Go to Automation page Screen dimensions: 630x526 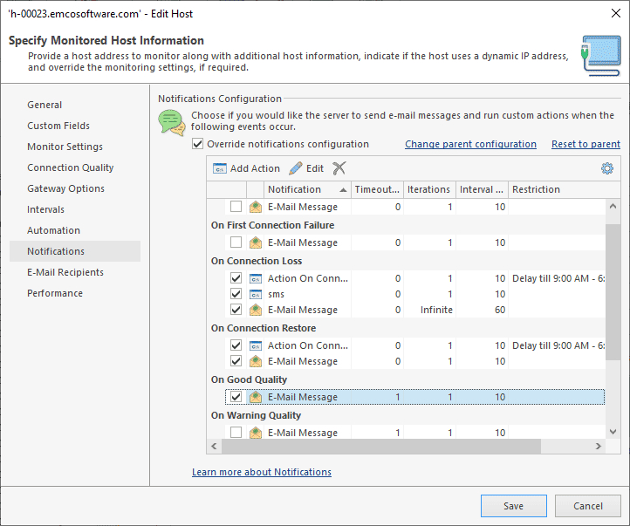[75, 230]
